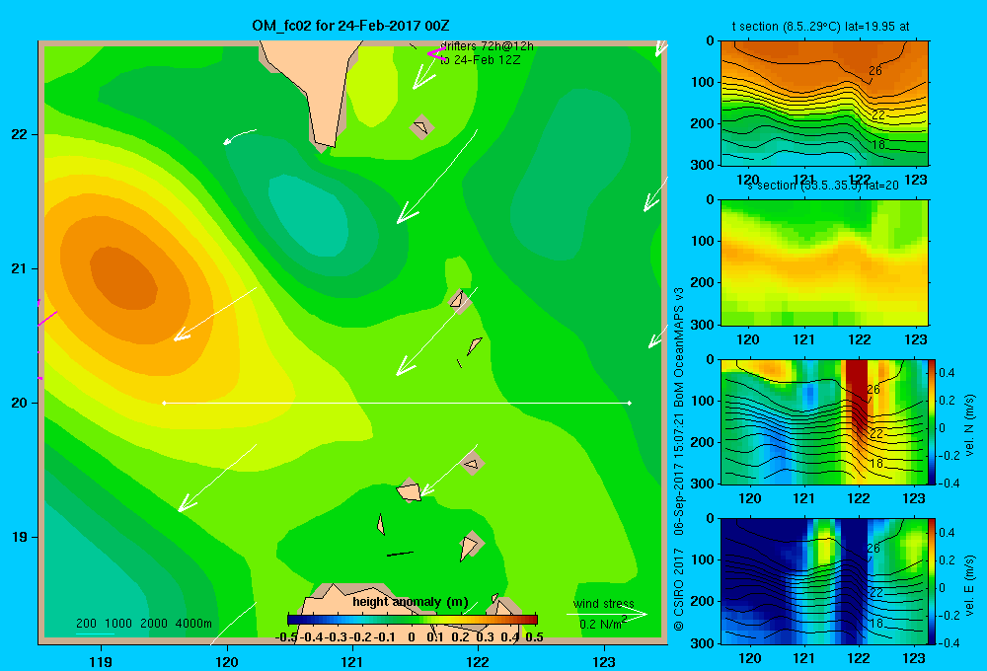
Task: Click the latitude 22 label on the main map
Action: [20, 134]
